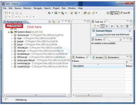Screen dimensions: 136x106
Task: Expand the charsets.jar node
Action: click(x=12, y=48)
